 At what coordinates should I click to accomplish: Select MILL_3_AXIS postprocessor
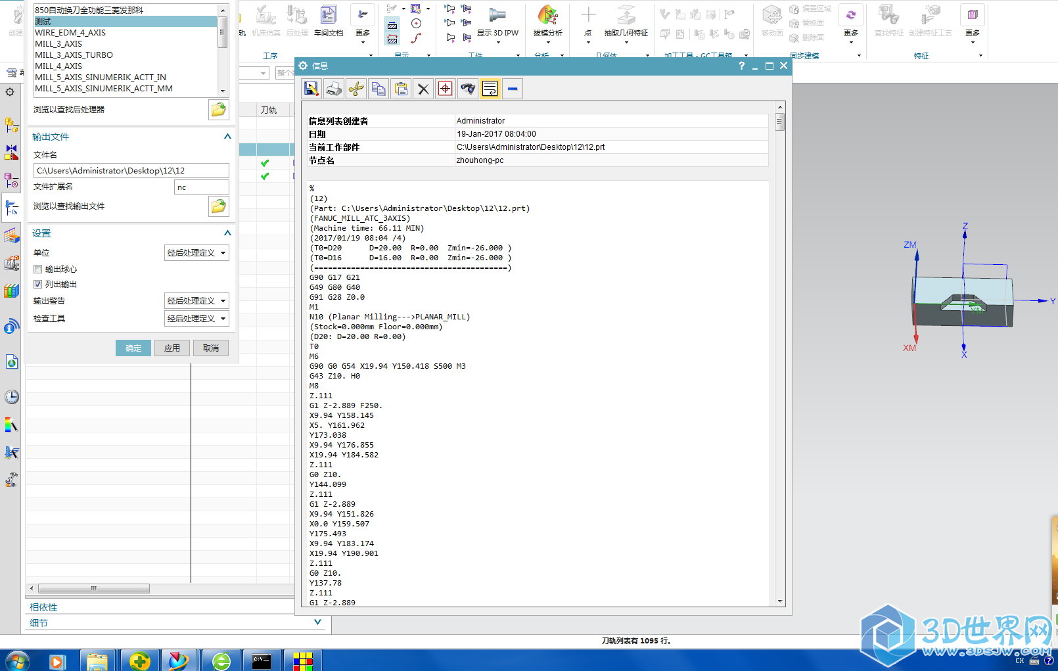pos(125,44)
